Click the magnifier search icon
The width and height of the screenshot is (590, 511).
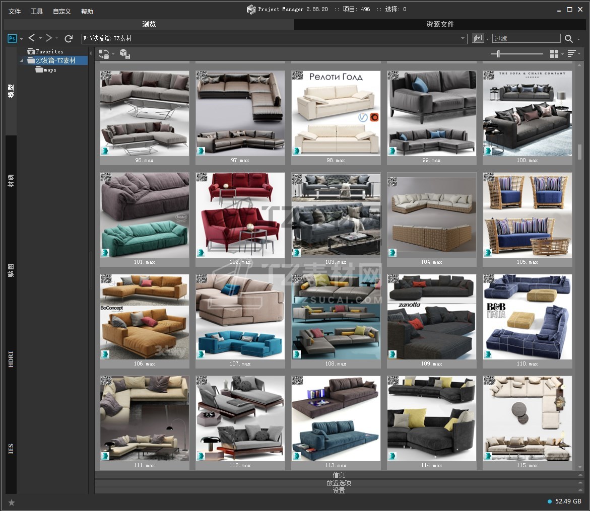(x=569, y=39)
